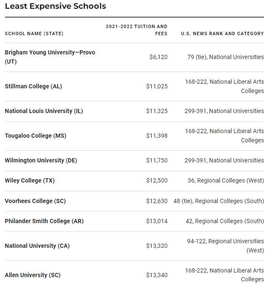269x288 pixels.
Task: Click the School Name (State) column header
Action: point(34,33)
